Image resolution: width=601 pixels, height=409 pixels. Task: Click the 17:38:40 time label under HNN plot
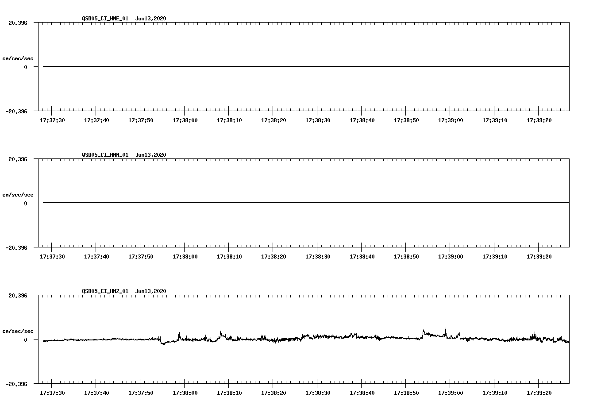pos(362,257)
